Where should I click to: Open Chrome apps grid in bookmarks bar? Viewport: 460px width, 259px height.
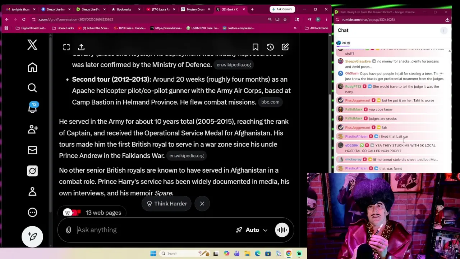[x=6, y=28]
